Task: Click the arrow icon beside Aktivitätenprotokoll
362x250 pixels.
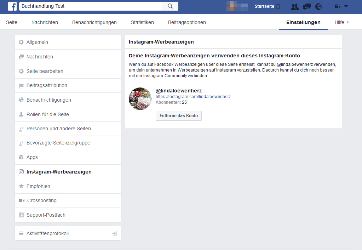Action: point(114,233)
